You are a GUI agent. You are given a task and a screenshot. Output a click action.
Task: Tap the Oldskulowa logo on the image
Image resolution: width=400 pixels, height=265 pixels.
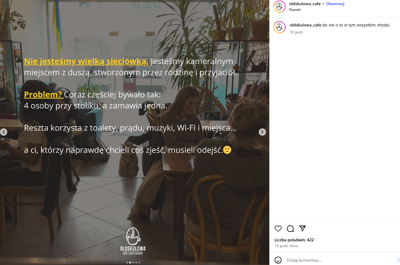point(133,241)
